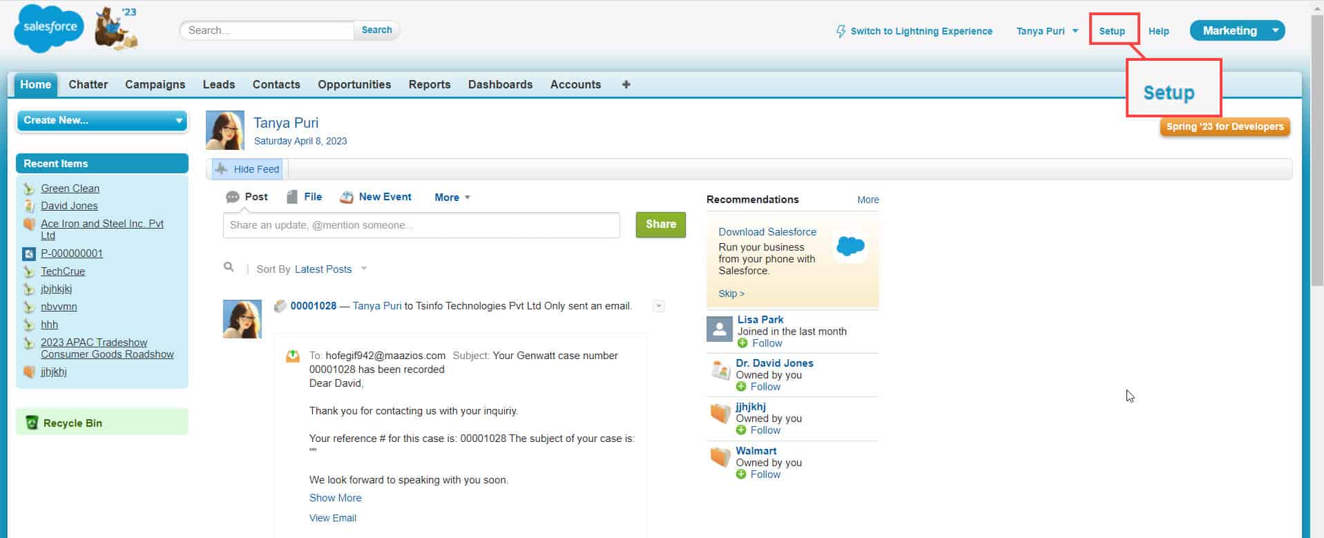
Task: Open the hhh recent item
Action: (x=49, y=325)
